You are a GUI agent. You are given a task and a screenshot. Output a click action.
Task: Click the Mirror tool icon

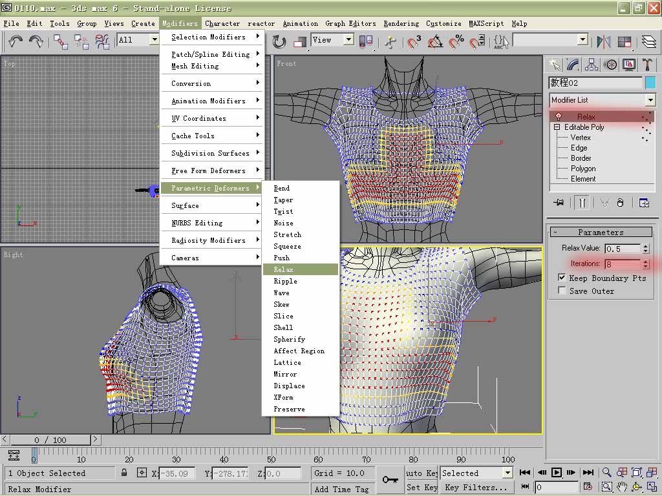coord(604,42)
